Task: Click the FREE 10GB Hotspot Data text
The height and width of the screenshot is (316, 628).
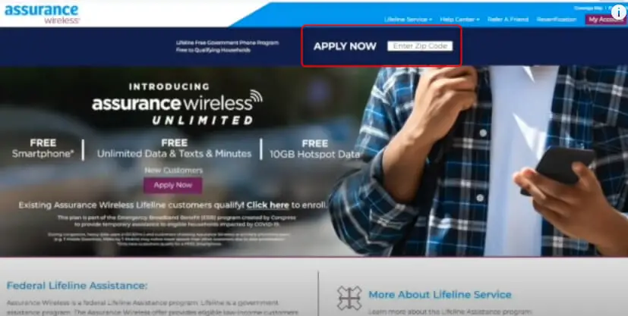Action: coord(314,149)
